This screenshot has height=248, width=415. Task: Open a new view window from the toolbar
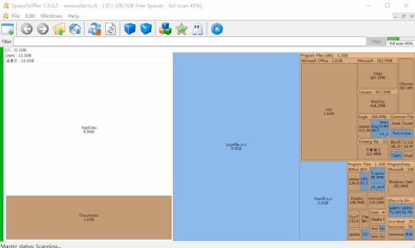pyautogui.click(x=7, y=29)
